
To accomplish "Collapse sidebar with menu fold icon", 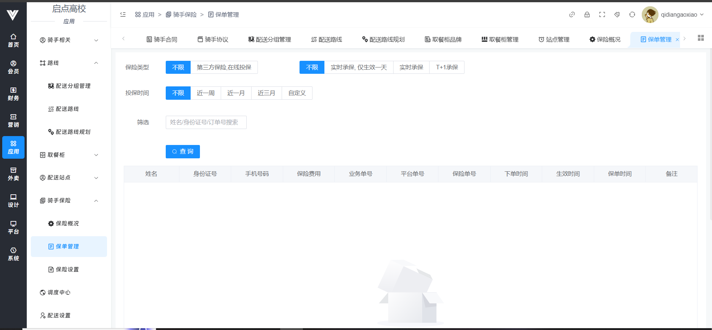I will [x=123, y=14].
